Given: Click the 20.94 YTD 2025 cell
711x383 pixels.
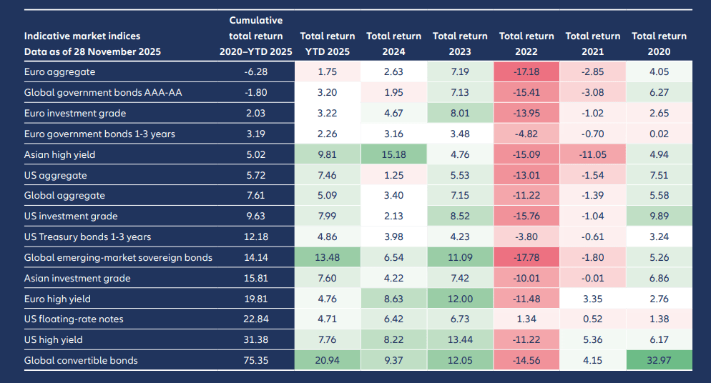Looking at the screenshot, I should pyautogui.click(x=327, y=361).
